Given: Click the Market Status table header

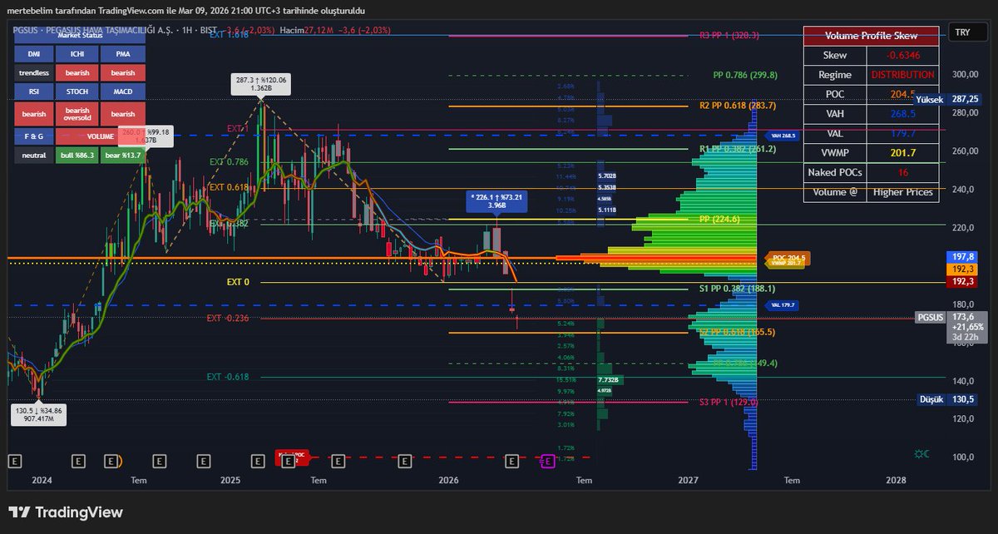Looking at the screenshot, I should click(x=81, y=35).
